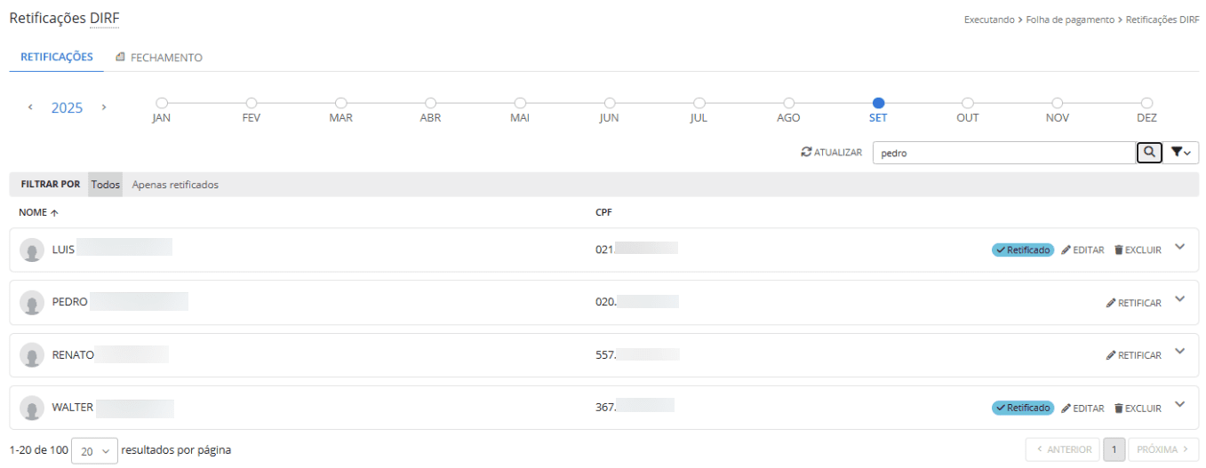Click avatar icon beside Pedro
1206x468 pixels.
33,303
